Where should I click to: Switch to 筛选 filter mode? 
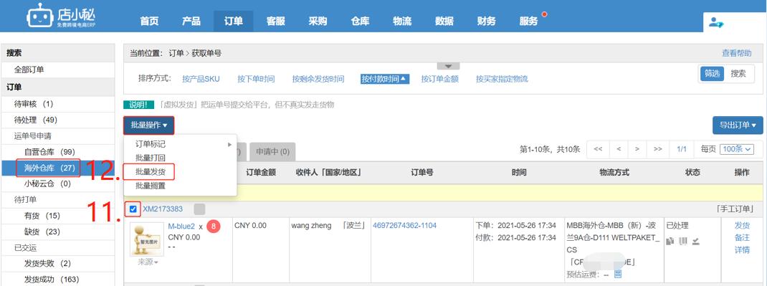[712, 74]
